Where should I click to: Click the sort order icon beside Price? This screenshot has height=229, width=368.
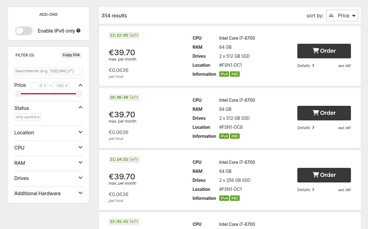coord(331,16)
